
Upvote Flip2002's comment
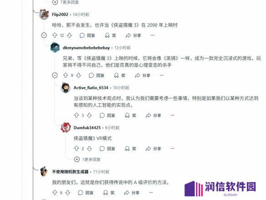(x=55, y=35)
